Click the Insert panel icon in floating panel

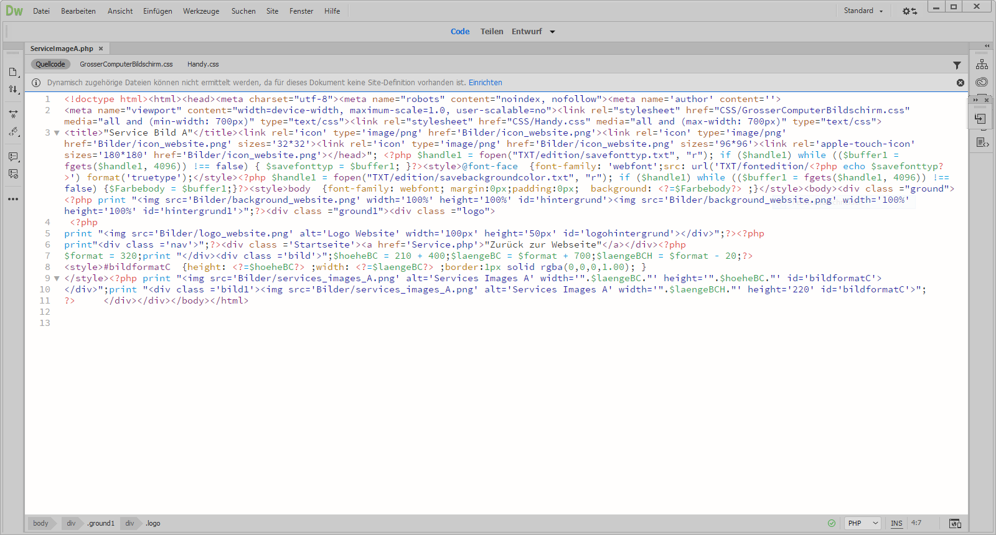pos(980,119)
